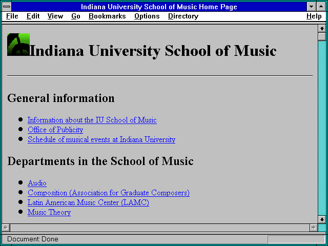Click the window title bar text
328x246 pixels.
point(159,7)
